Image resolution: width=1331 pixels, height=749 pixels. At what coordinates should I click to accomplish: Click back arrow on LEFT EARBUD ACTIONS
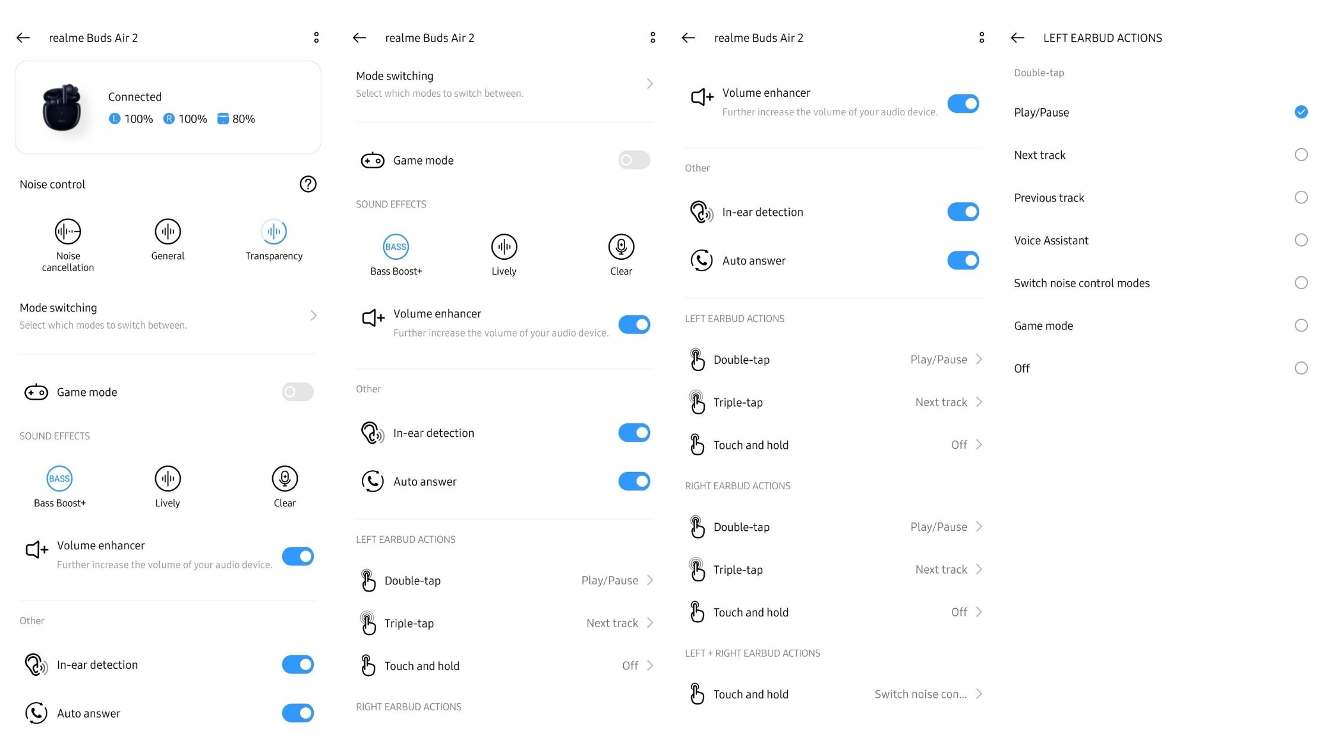point(1017,37)
